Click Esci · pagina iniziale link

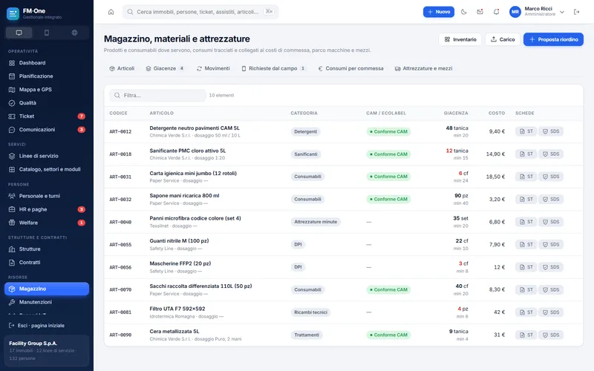click(36, 326)
